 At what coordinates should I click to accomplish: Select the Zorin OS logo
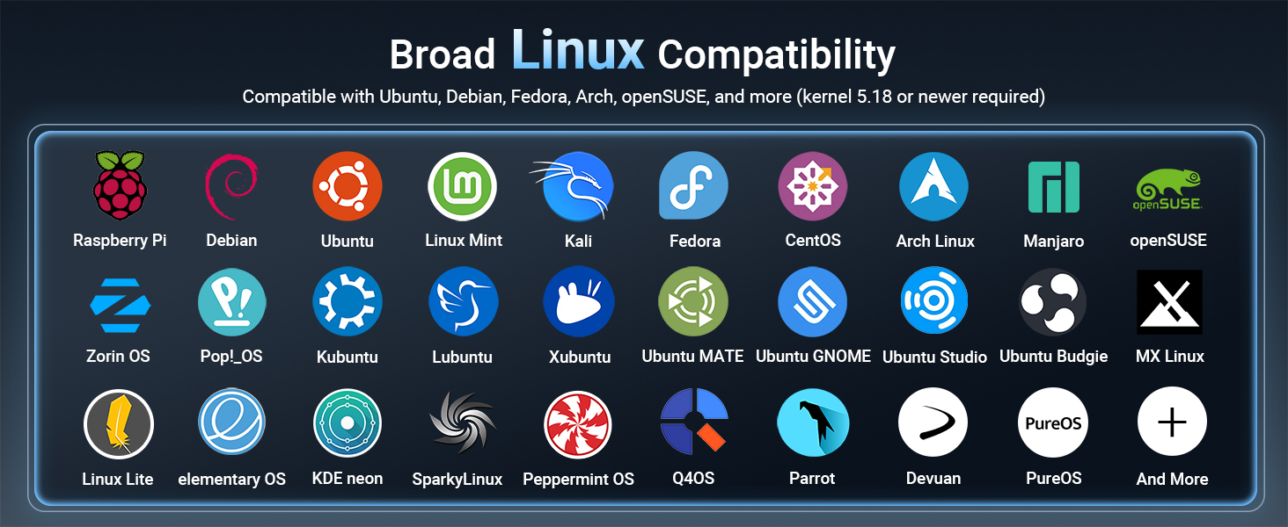119,301
